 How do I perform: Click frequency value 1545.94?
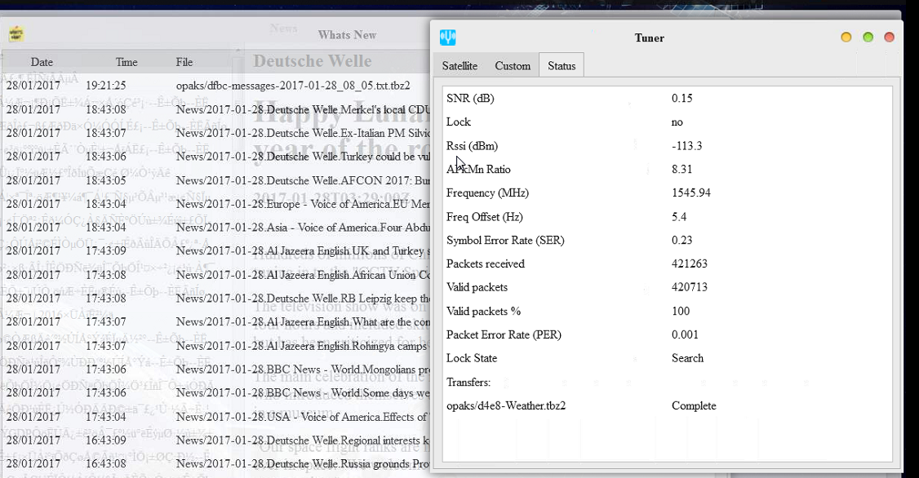pos(691,193)
